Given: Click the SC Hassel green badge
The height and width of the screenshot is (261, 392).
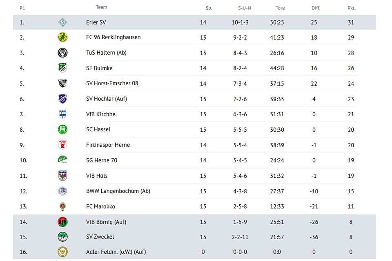Looking at the screenshot, I should point(62,130).
